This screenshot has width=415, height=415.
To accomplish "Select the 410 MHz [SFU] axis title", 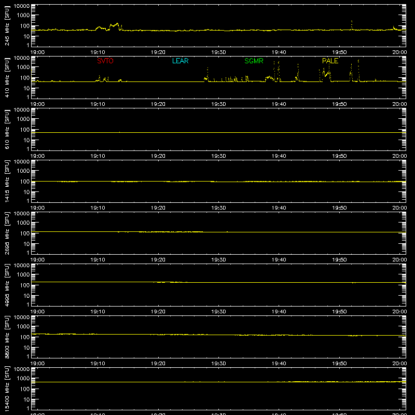I will pyautogui.click(x=7, y=78).
